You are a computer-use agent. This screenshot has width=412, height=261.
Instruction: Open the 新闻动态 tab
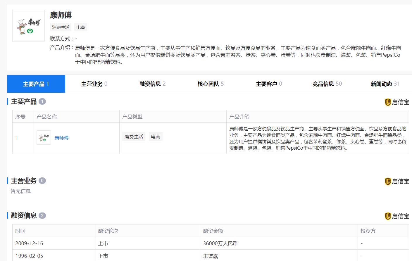coord(385,84)
